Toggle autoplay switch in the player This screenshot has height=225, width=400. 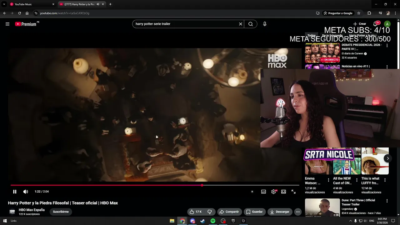252,192
